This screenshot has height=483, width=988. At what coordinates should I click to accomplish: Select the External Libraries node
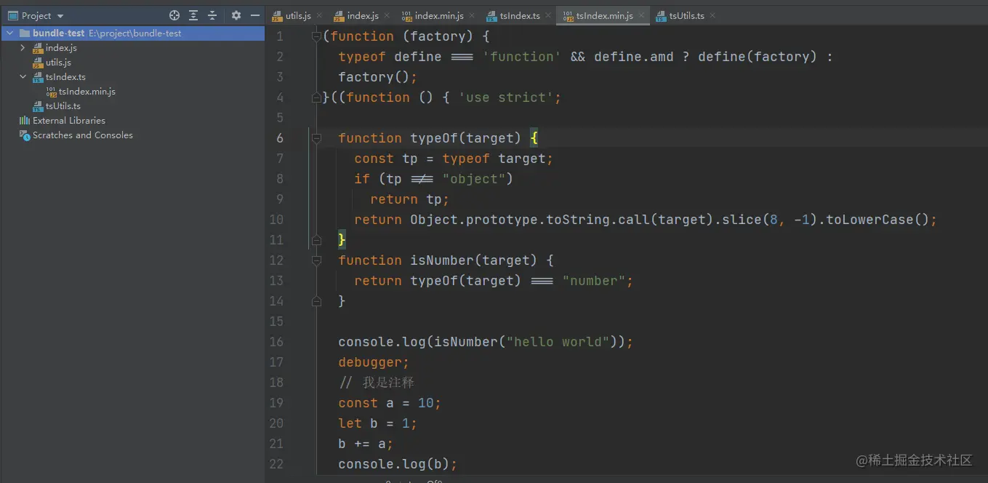point(68,121)
